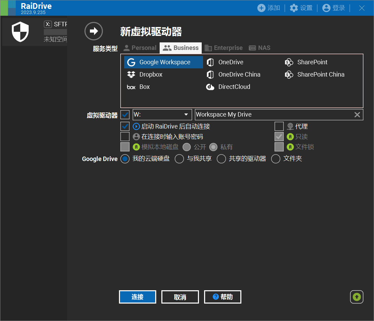Select 共享的驱动器 radio option
374x321 pixels.
coord(221,159)
